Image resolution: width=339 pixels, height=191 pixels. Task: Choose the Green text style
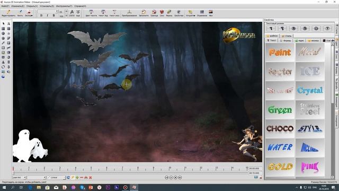click(280, 110)
